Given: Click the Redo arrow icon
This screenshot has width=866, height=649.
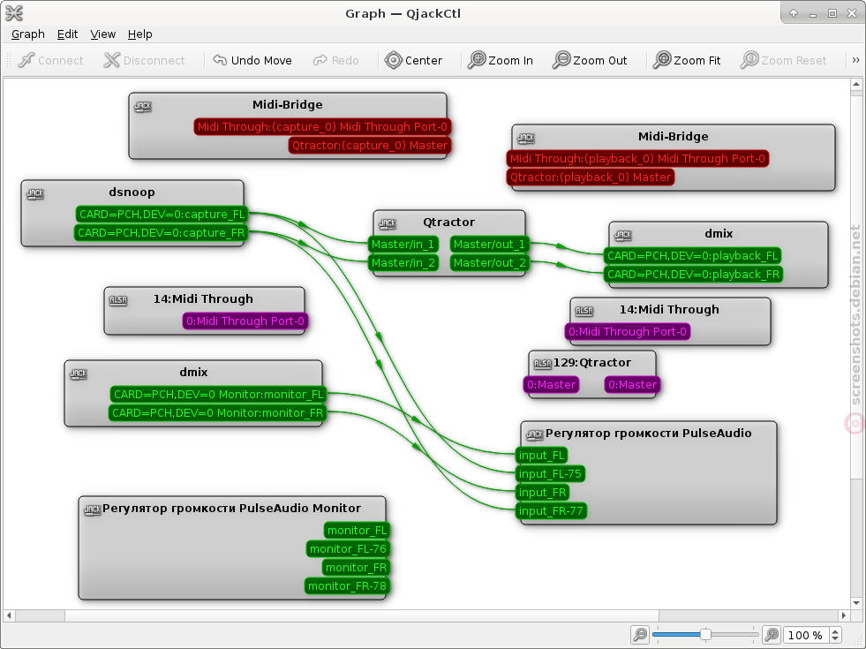Looking at the screenshot, I should click(320, 60).
